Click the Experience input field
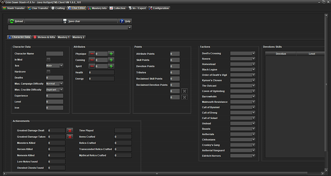This screenshot has height=176, width=331. [55, 96]
